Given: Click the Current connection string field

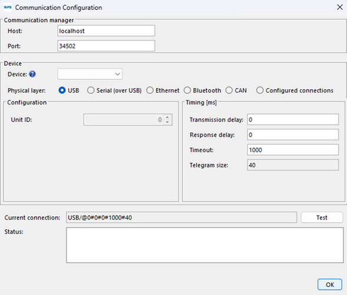Looking at the screenshot, I should coord(181,217).
